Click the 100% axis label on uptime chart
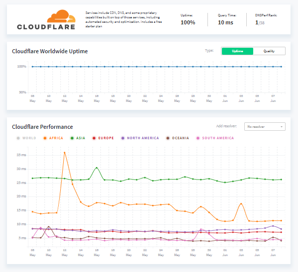Viewport: 298px width, 272px height. click(x=22, y=67)
